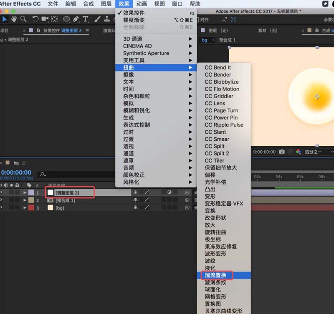Open the 3D 通道 submenu
This screenshot has height=314, width=334.
[x=156, y=39]
